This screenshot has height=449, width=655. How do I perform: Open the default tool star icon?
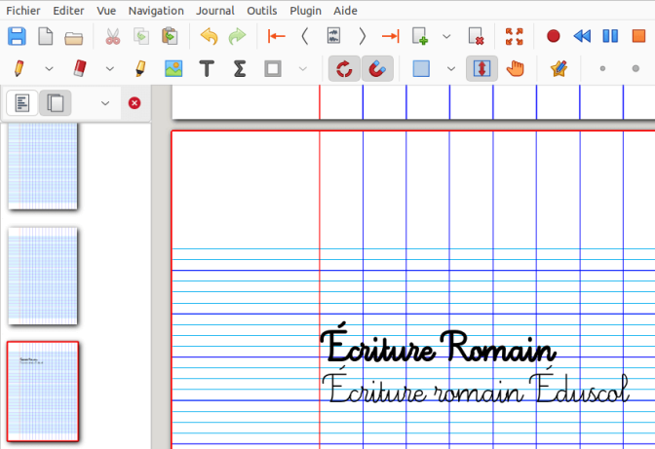click(559, 68)
